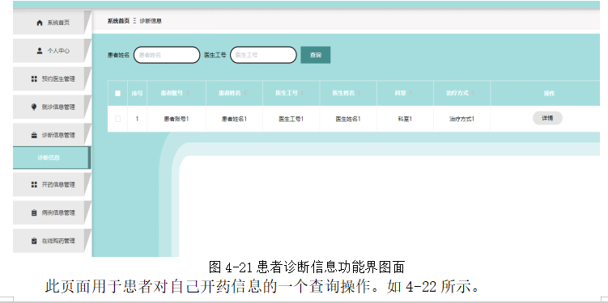Click the person icon beside 个人中心
Viewport: 608px width, 303px height.
tap(39, 51)
